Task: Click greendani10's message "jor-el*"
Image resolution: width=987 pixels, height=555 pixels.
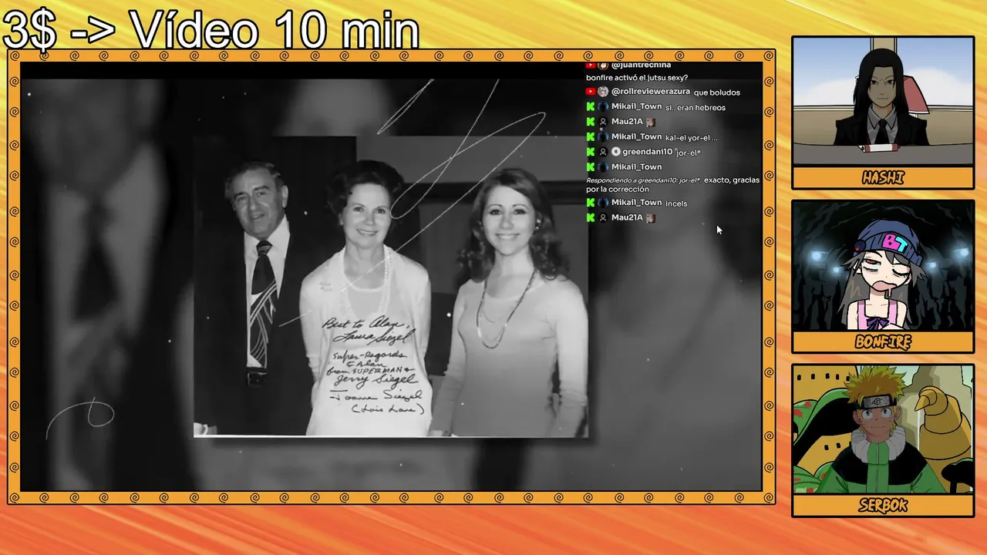Action: pyautogui.click(x=688, y=153)
